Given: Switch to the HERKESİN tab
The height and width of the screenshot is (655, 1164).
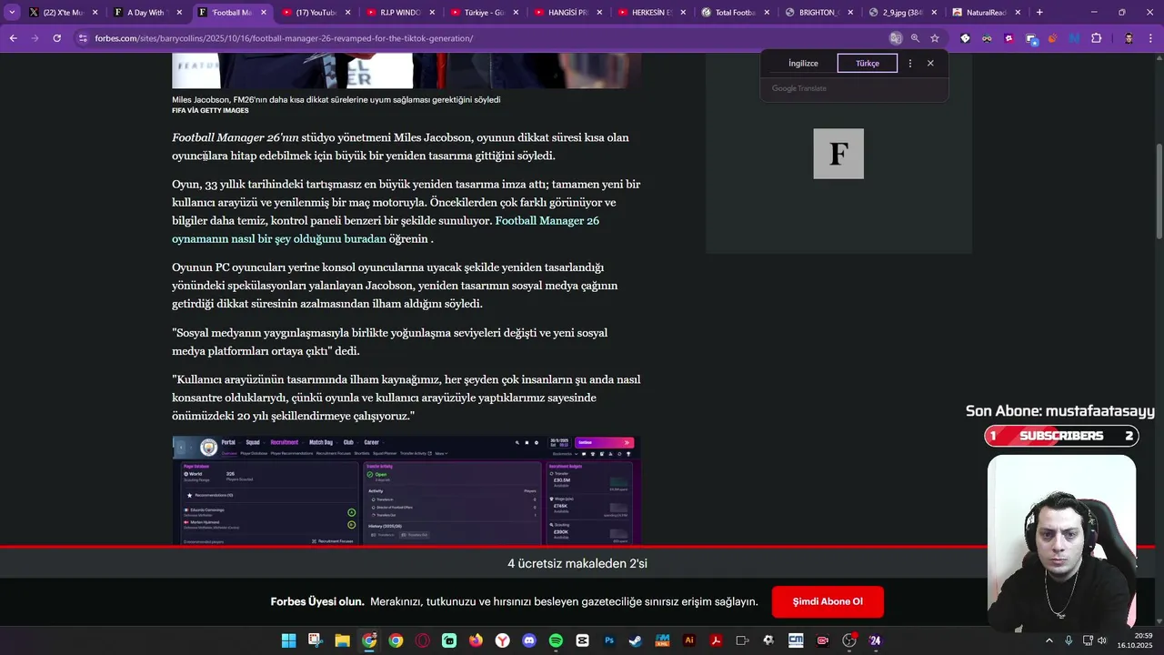Looking at the screenshot, I should pyautogui.click(x=649, y=13).
